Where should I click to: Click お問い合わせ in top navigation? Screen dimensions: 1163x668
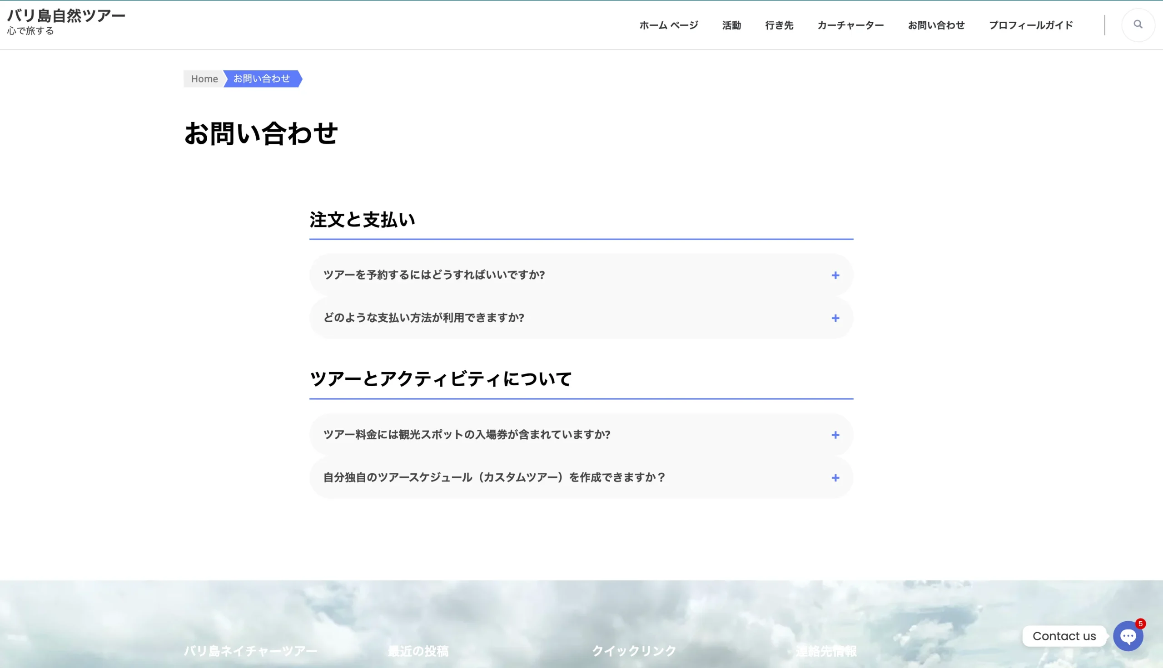tap(936, 25)
